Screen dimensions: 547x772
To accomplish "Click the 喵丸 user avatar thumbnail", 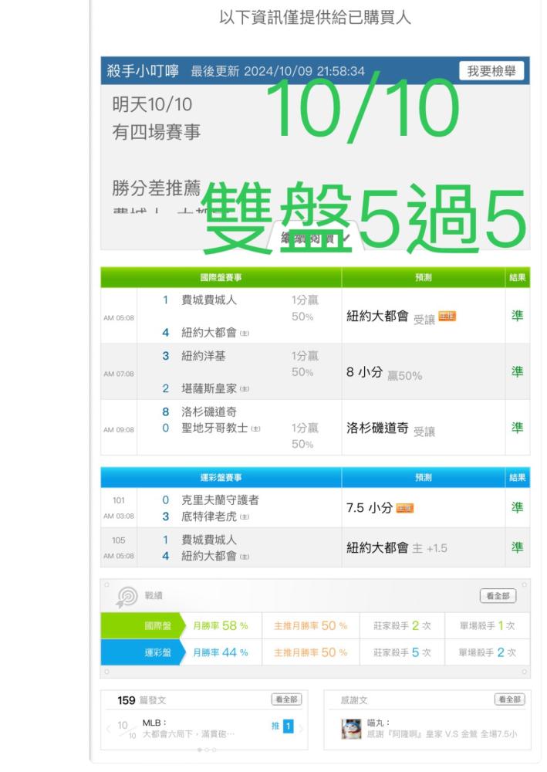I will [x=351, y=729].
